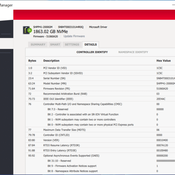Click bytes label 95:92
Screen dimensions: 175x175
pyautogui.click(x=32, y=156)
